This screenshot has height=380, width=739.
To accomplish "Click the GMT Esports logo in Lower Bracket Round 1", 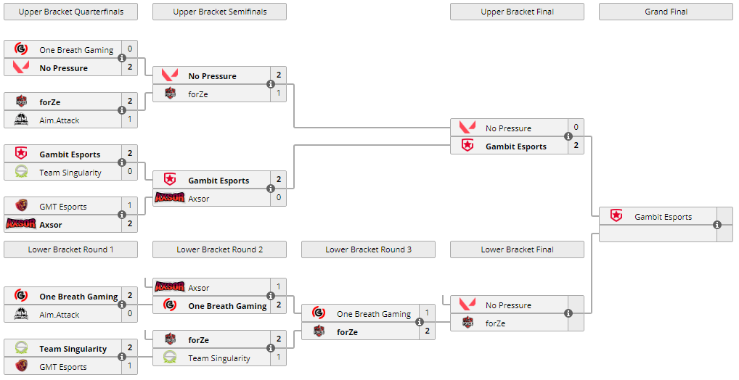I will (x=21, y=366).
